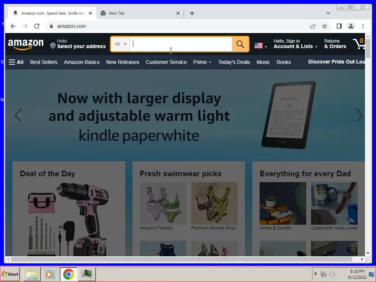The image size is (376, 282).
Task: Click the scrollbar down arrow
Action: click(x=368, y=253)
